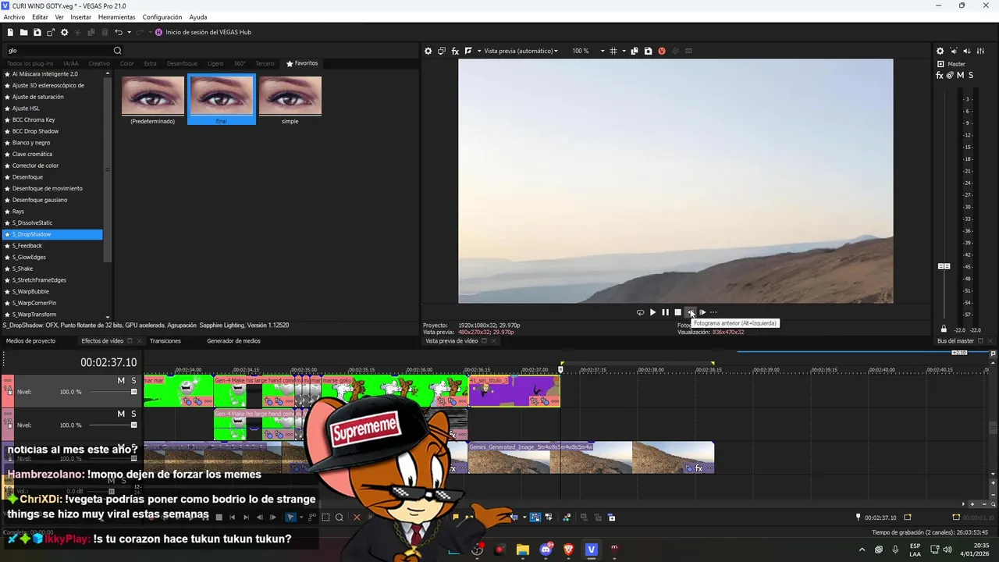
Task: Open the Herramientas menu
Action: coord(116,17)
